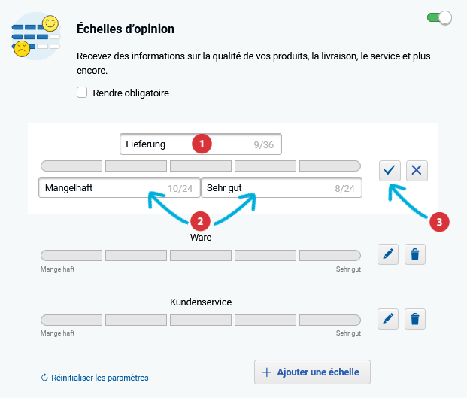
Task: Click the Kundenservice scale title
Action: coord(201,302)
